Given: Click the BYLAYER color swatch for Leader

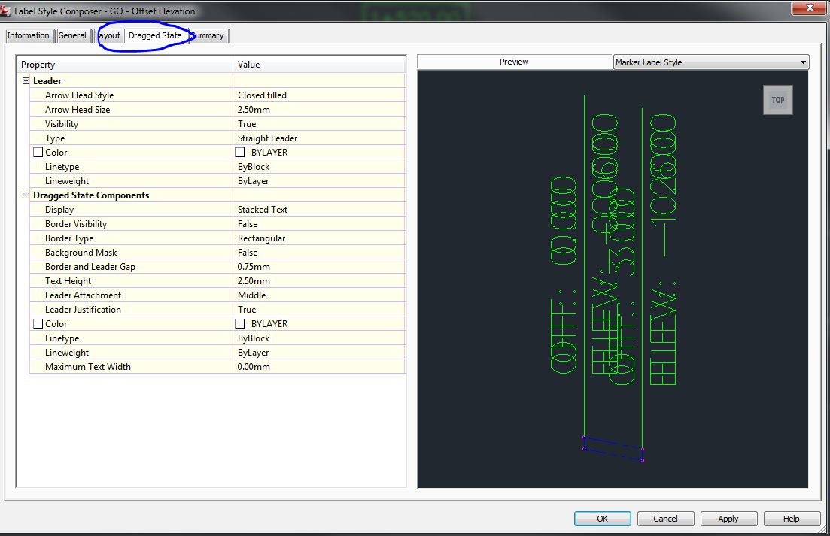Looking at the screenshot, I should [240, 152].
